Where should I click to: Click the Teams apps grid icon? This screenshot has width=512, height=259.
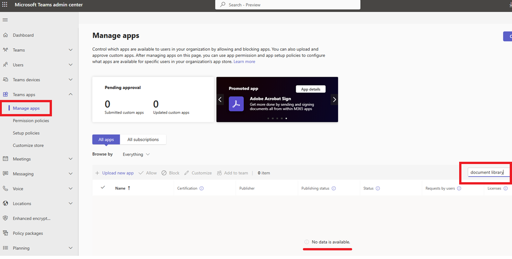pyautogui.click(x=5, y=95)
